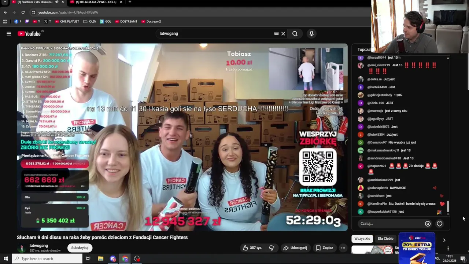Image resolution: width=469 pixels, height=264 pixels.
Task: Start voice search with microphone icon
Action: pyautogui.click(x=311, y=34)
